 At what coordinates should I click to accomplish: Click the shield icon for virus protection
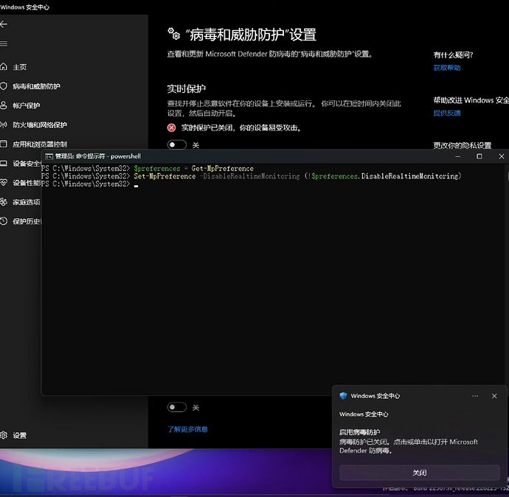click(4, 86)
